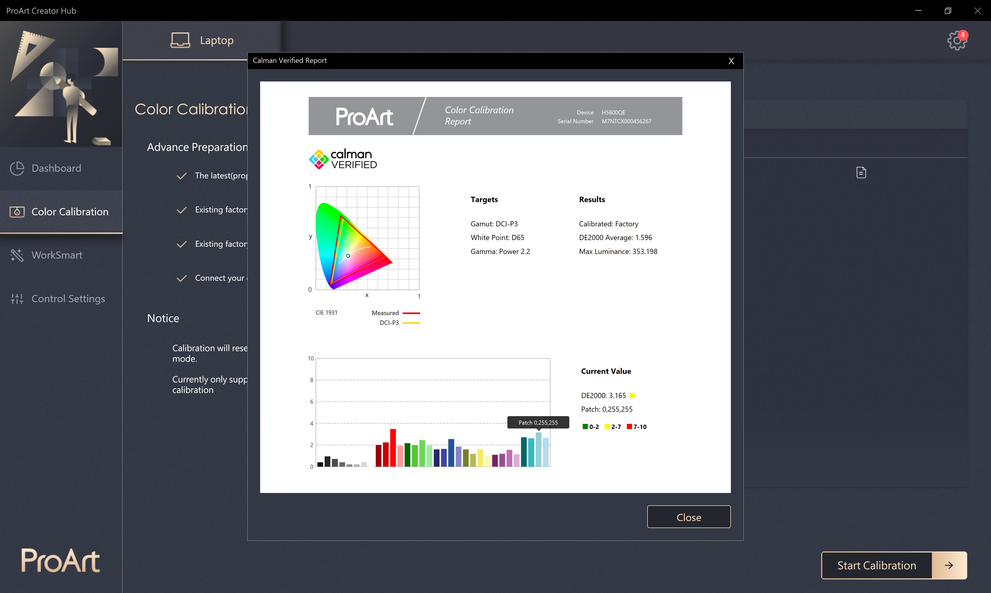Switch to the Laptop tab
Image resolution: width=991 pixels, height=593 pixels.
216,40
